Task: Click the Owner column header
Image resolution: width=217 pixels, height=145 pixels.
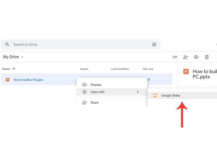Action: click(84, 69)
